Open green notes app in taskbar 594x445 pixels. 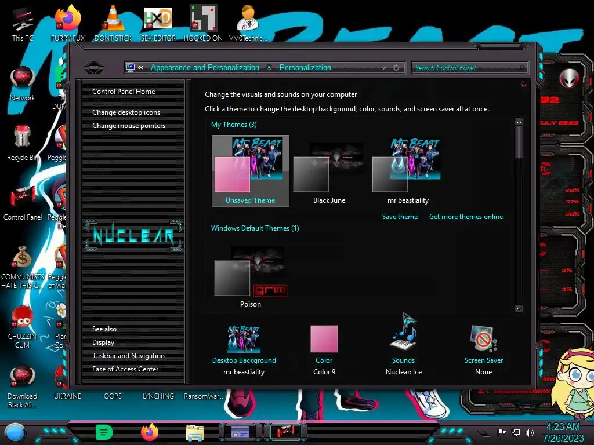coord(104,432)
